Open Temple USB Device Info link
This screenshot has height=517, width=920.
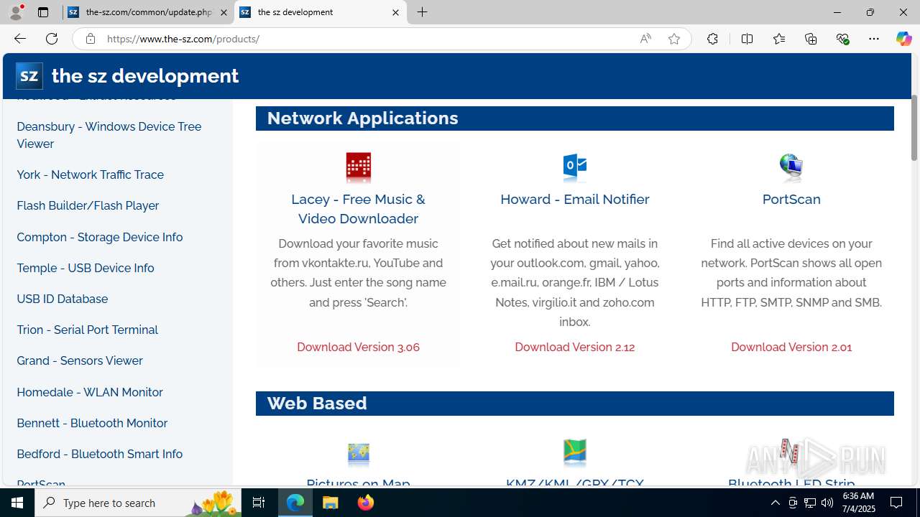(85, 268)
